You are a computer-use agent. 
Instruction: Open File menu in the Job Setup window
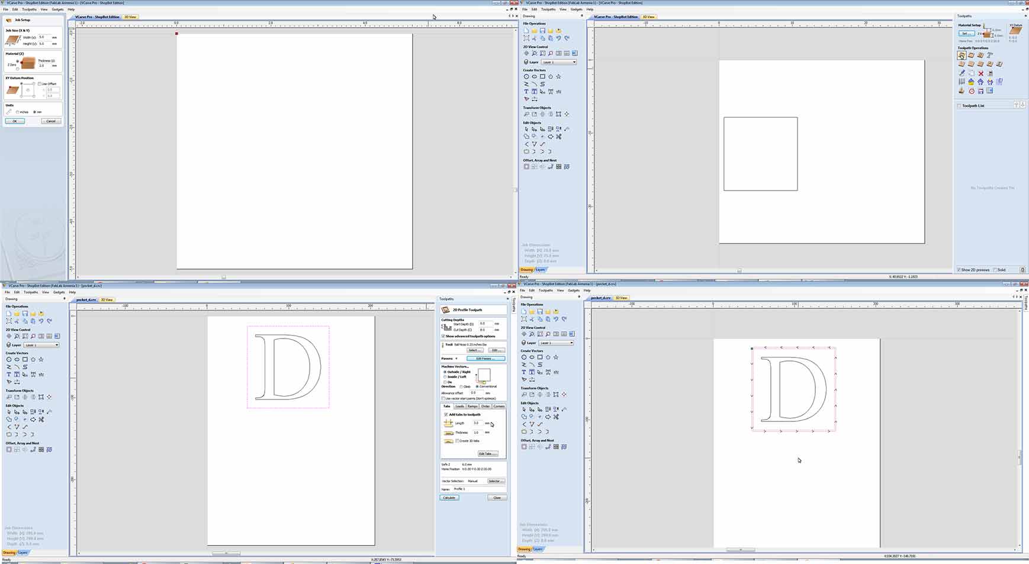click(6, 9)
